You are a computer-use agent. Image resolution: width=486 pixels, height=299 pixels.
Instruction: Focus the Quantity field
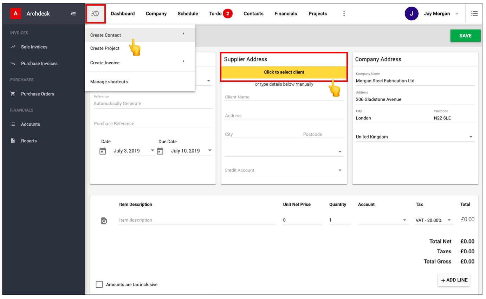[340, 220]
